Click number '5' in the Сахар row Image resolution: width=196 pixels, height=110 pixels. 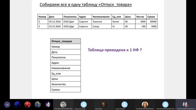43,26
